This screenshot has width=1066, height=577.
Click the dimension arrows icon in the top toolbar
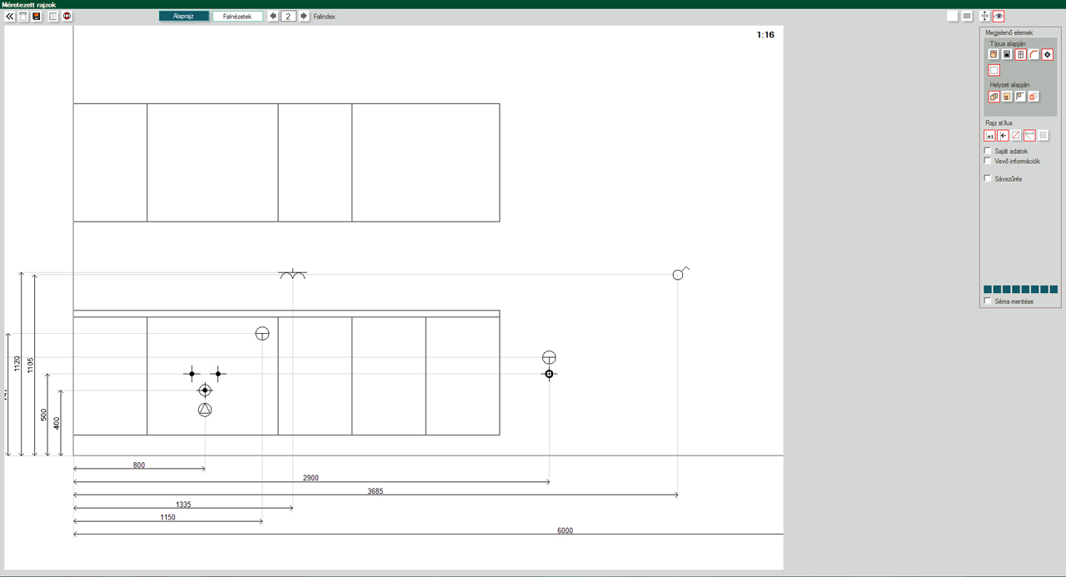coord(984,16)
